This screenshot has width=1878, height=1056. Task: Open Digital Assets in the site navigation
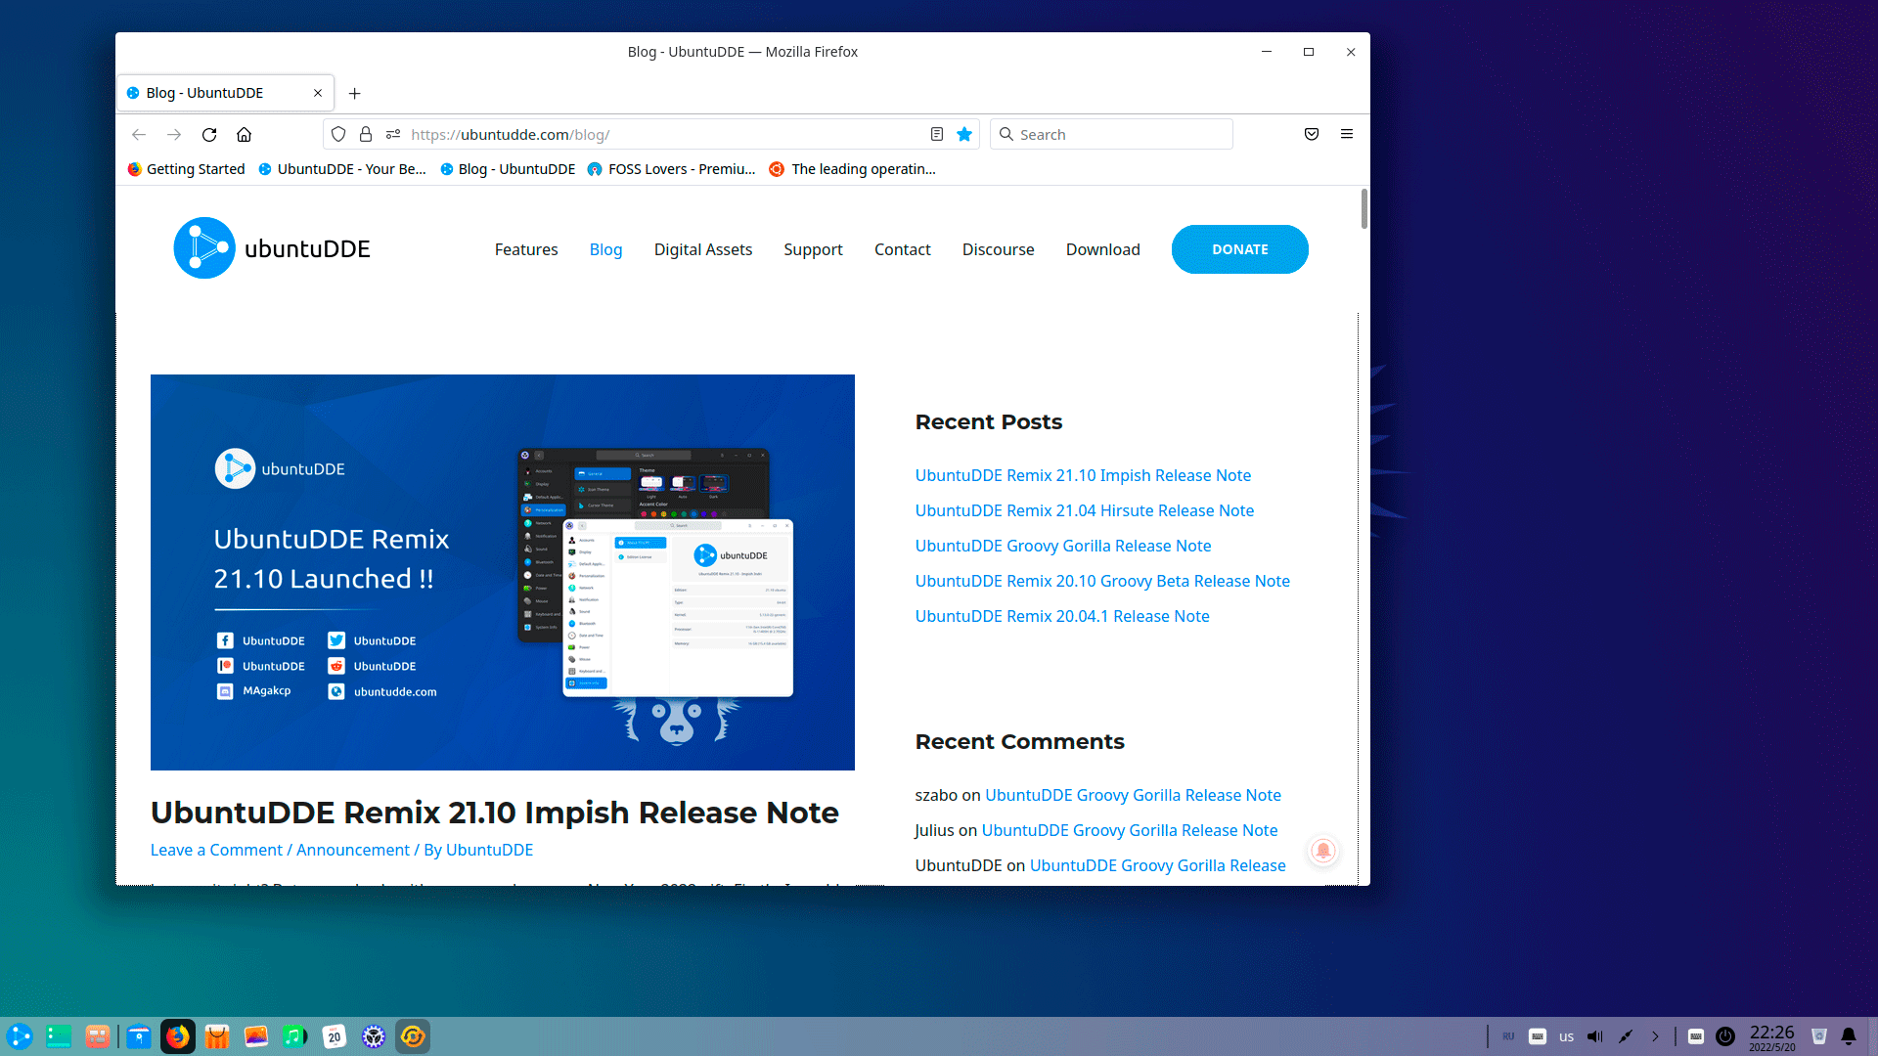click(x=702, y=249)
